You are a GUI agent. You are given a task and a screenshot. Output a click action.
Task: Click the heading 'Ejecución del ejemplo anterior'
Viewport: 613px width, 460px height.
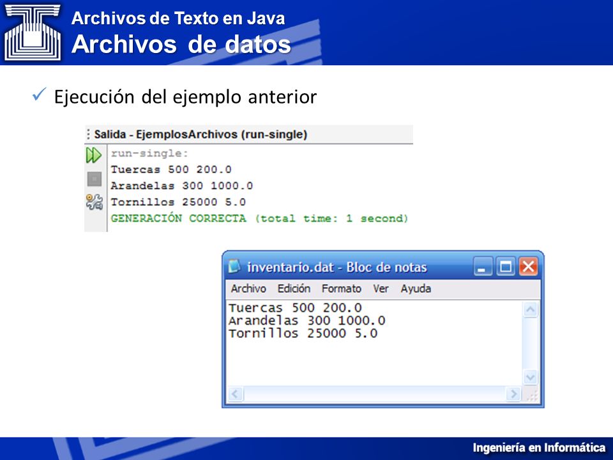pos(185,97)
